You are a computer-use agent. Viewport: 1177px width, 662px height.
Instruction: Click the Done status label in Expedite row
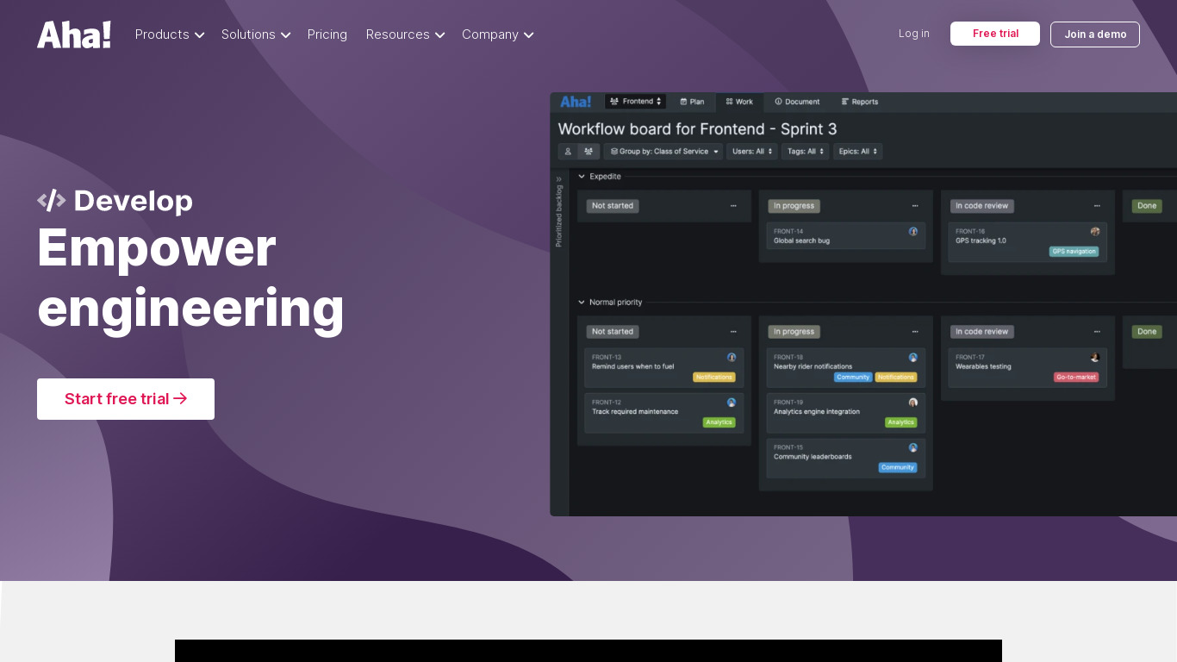click(1147, 206)
